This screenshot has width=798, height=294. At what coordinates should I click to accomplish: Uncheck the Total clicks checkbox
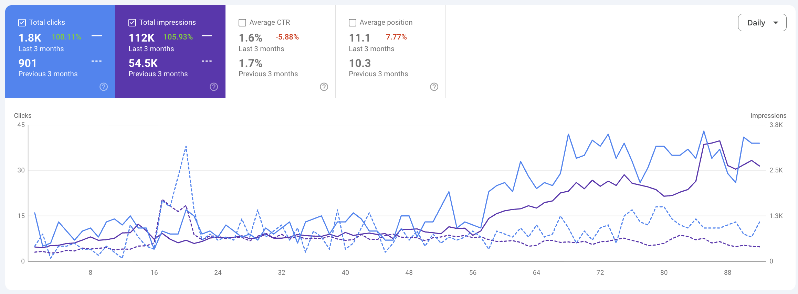(22, 23)
